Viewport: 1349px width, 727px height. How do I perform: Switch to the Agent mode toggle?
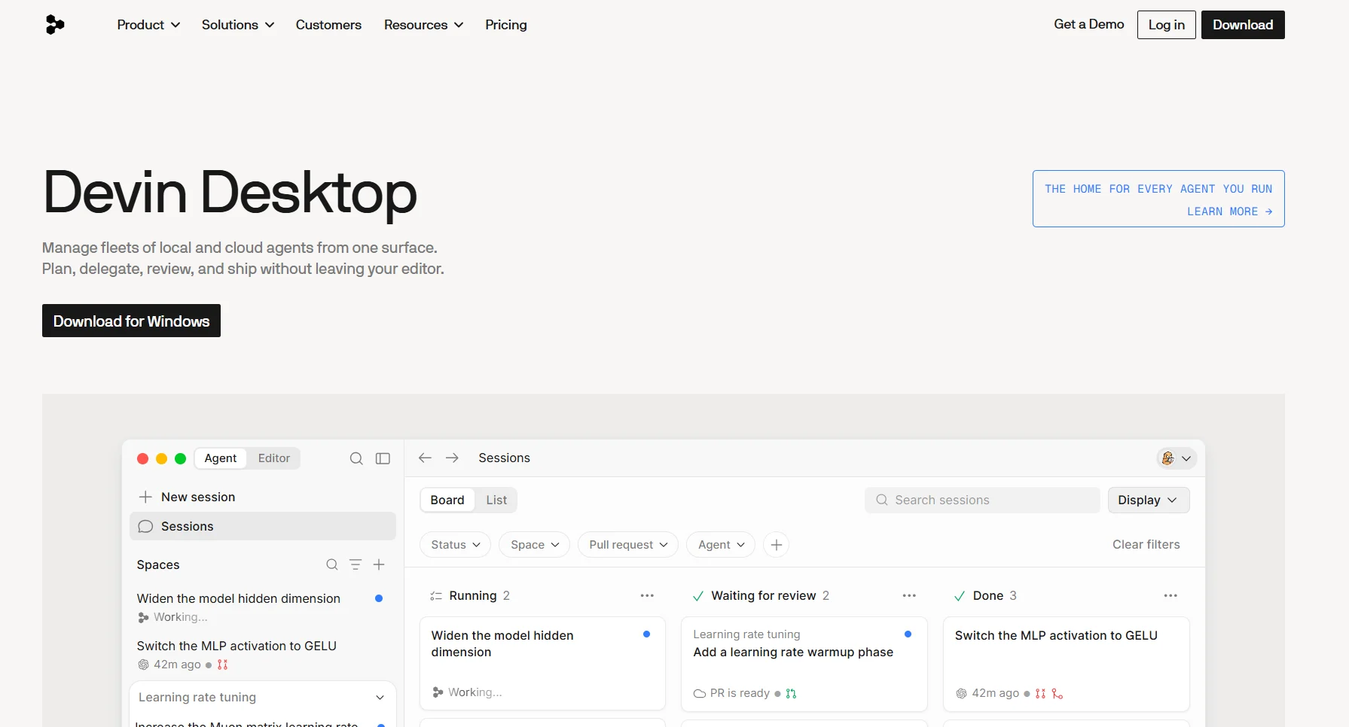pyautogui.click(x=221, y=458)
